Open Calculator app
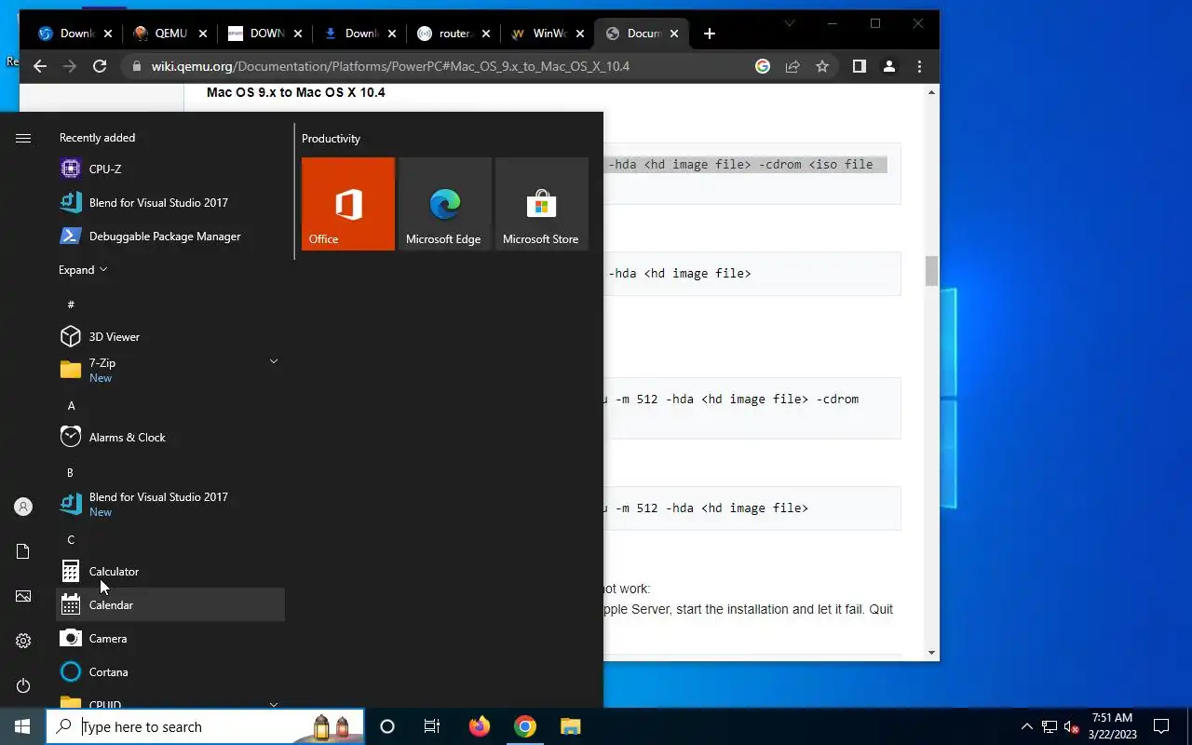This screenshot has height=745, width=1192. click(170, 571)
